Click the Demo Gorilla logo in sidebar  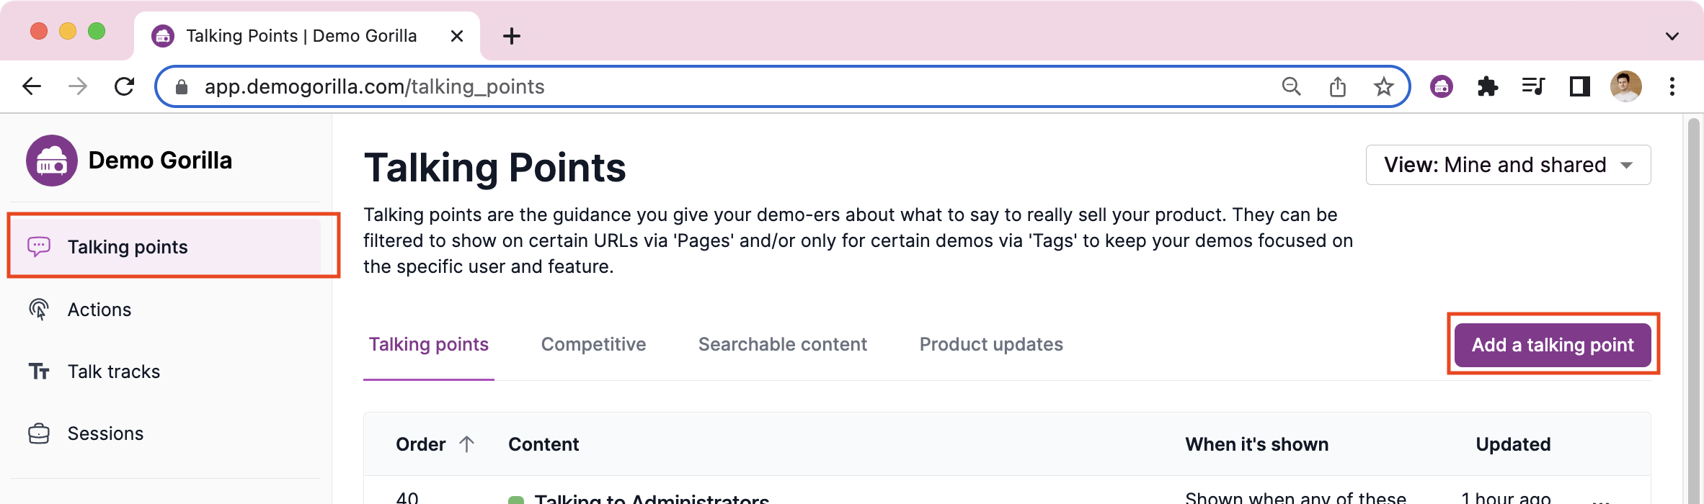[x=52, y=161]
